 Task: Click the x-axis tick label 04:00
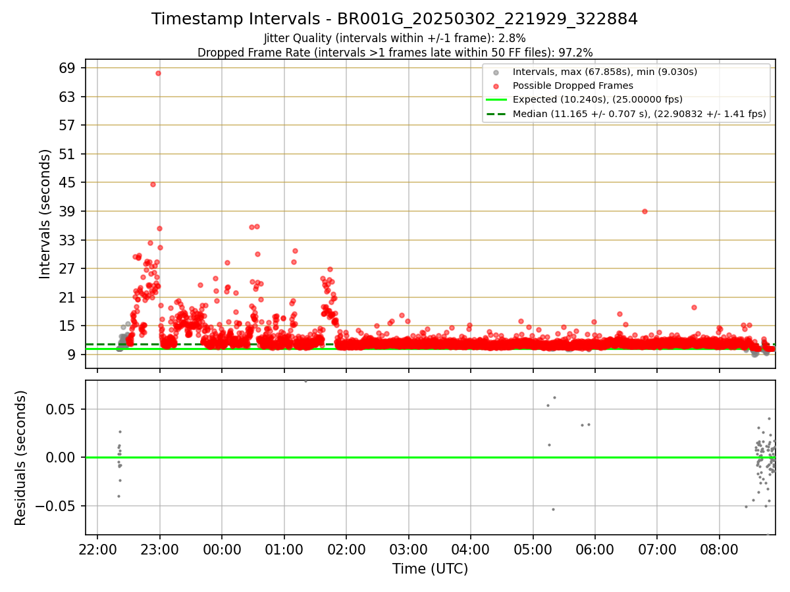click(471, 549)
